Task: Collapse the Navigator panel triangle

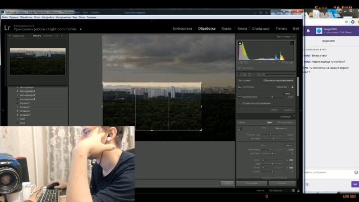Action: [10, 36]
